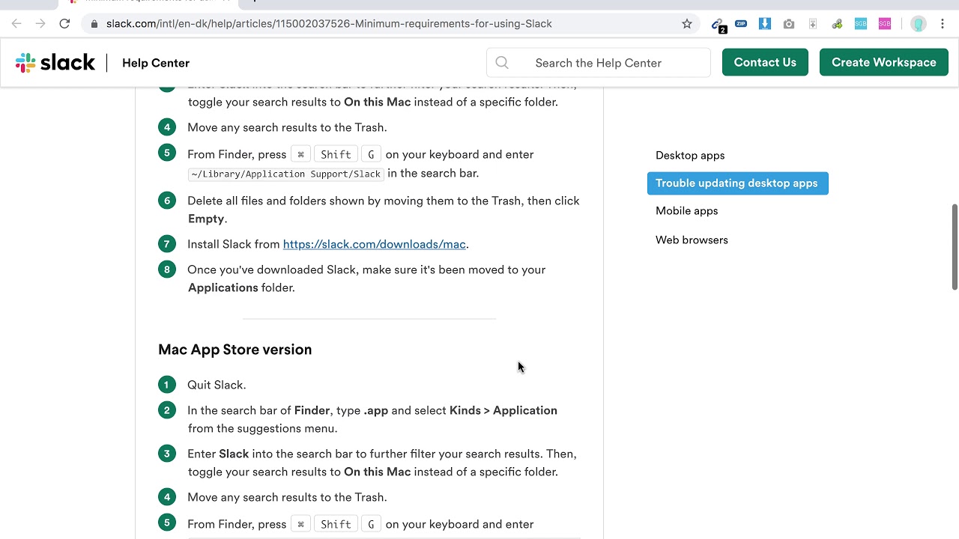Click the browser URL address bar
The height and width of the screenshot is (539, 959).
[x=390, y=24]
